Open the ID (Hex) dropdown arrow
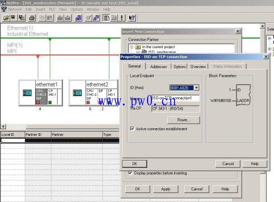 click(196, 88)
